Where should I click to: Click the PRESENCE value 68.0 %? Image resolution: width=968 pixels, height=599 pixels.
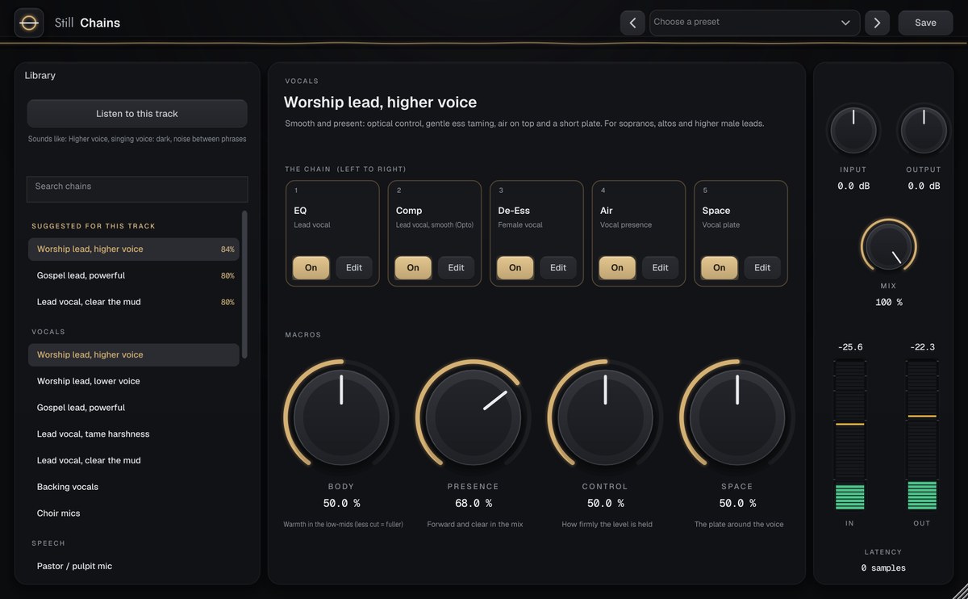pyautogui.click(x=474, y=503)
